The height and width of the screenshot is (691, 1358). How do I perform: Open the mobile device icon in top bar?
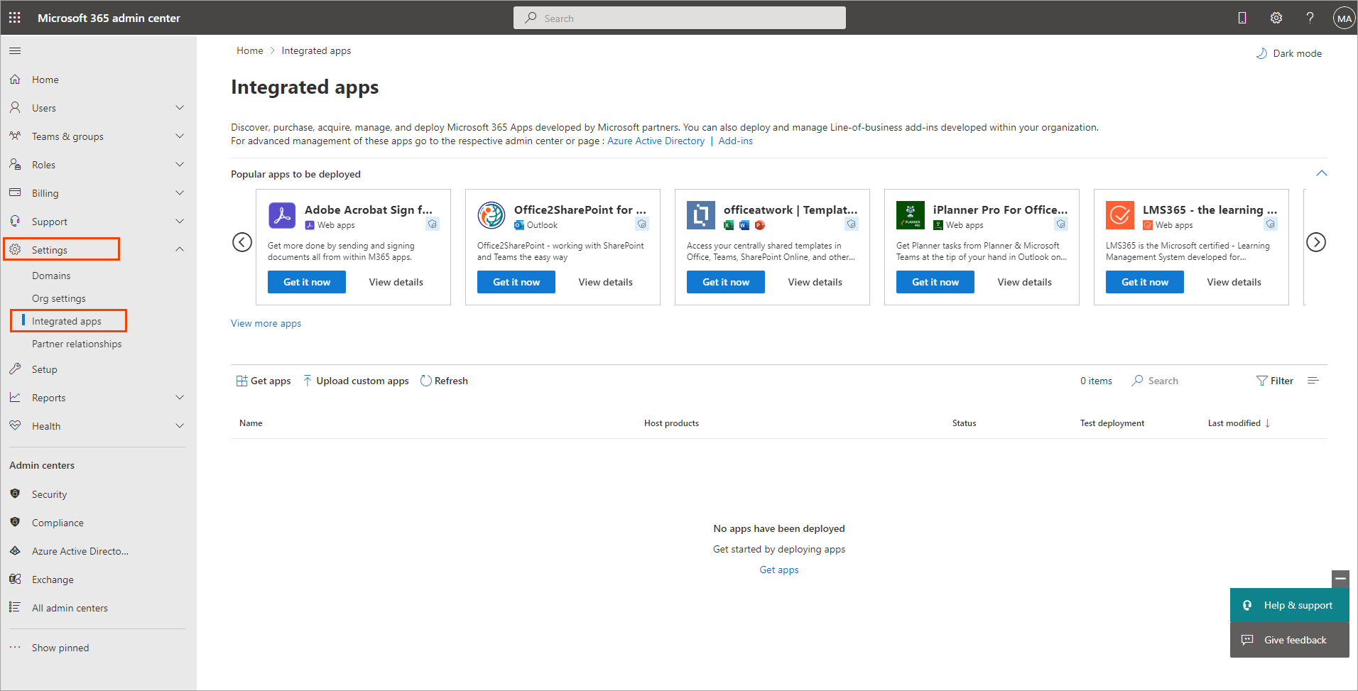point(1242,17)
